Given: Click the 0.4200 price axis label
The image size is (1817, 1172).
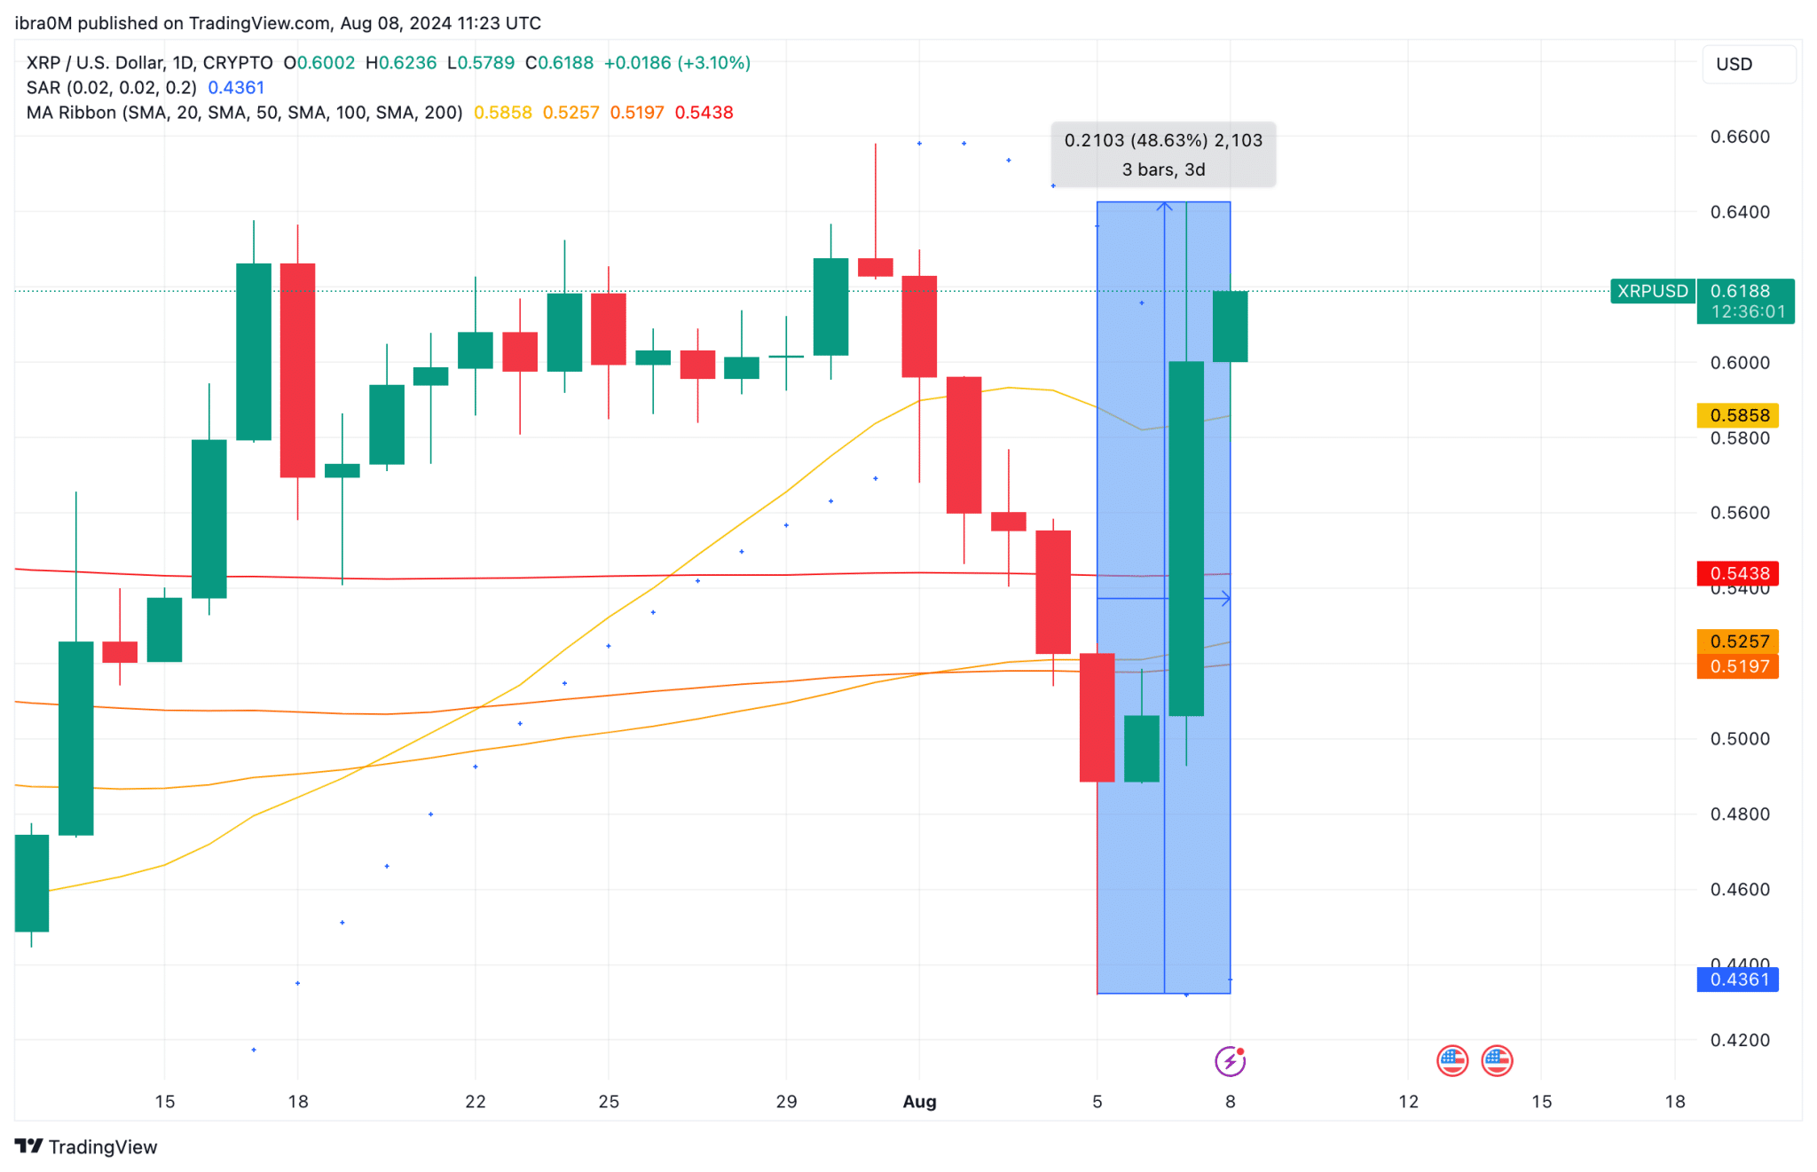Looking at the screenshot, I should (x=1740, y=1040).
